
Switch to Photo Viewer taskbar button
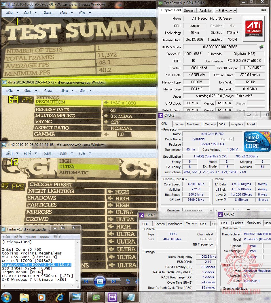tap(77, 297)
